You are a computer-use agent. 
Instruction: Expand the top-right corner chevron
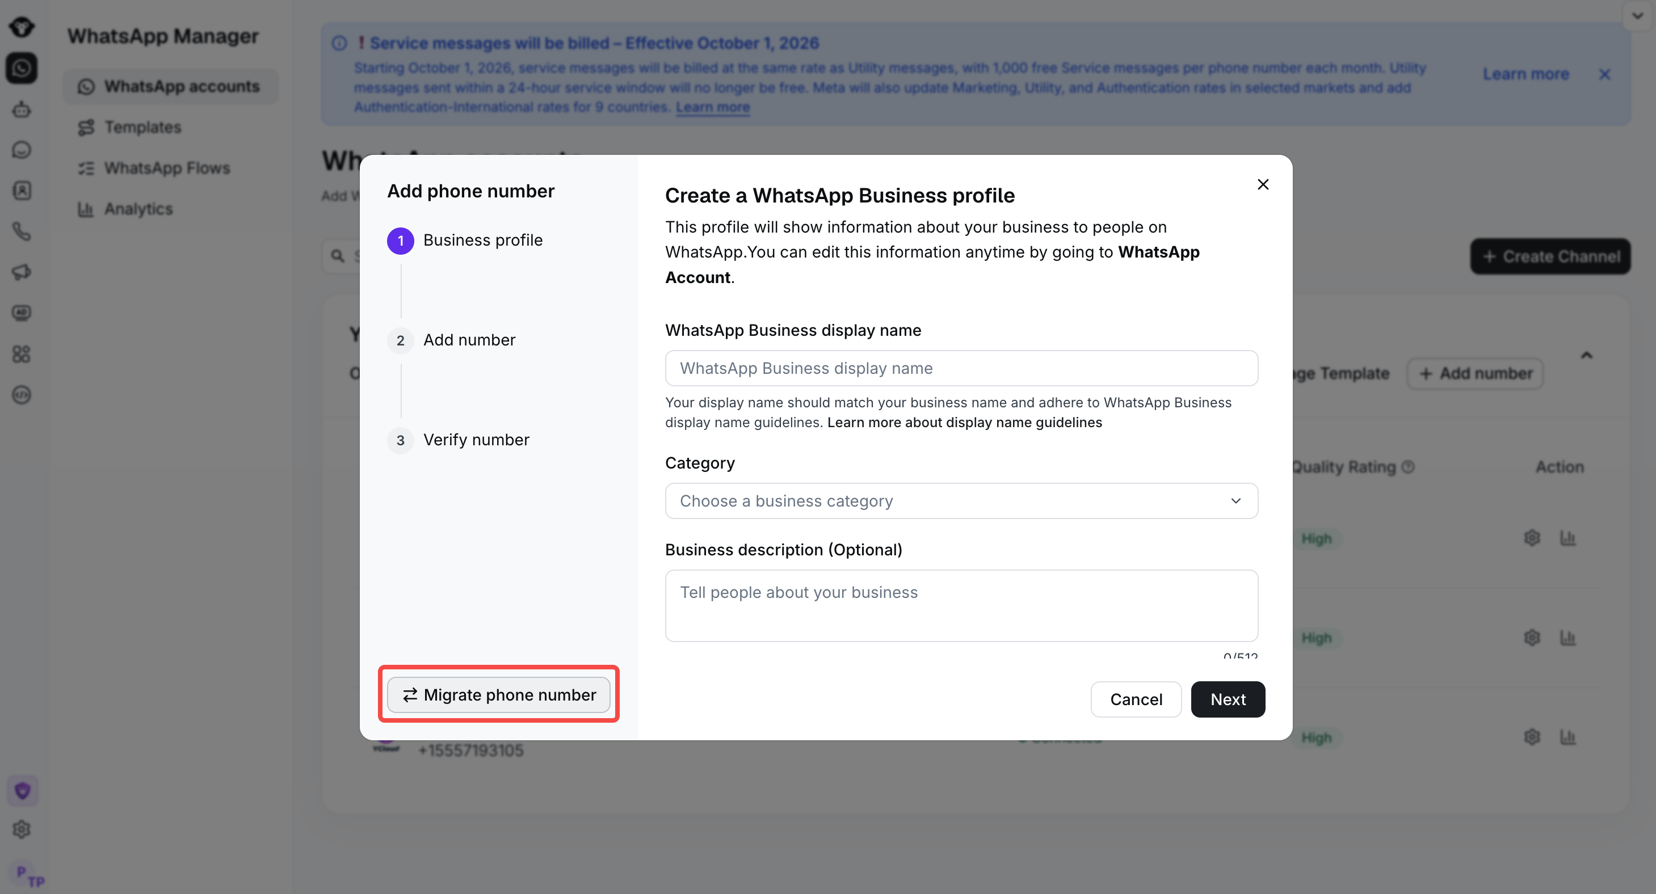(x=1637, y=15)
